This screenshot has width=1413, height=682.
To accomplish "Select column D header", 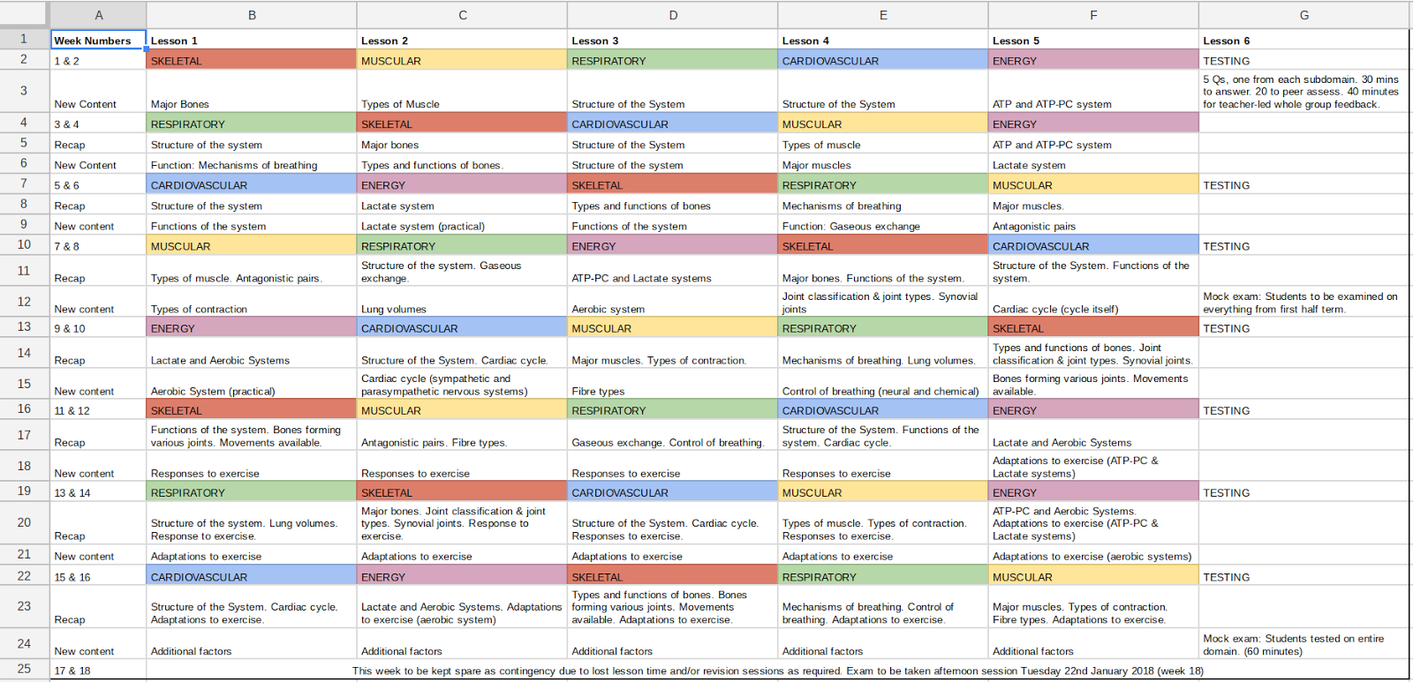I will 673,15.
